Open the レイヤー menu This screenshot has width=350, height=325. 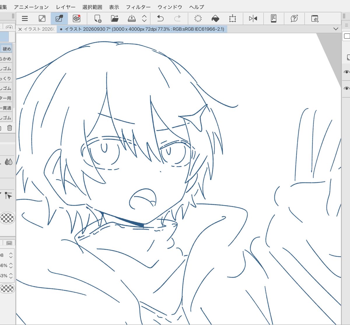click(66, 7)
